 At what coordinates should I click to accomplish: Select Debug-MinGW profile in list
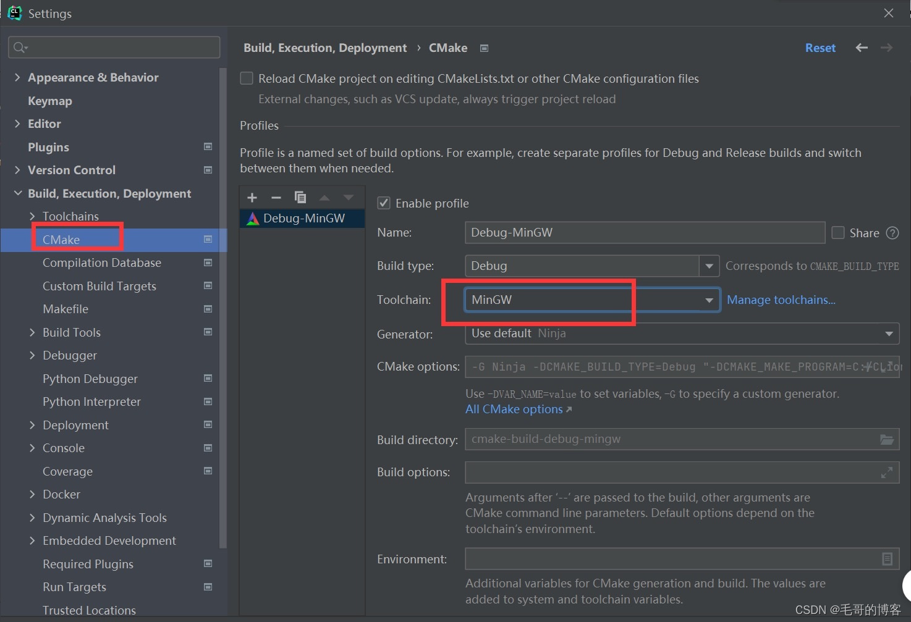pos(302,218)
